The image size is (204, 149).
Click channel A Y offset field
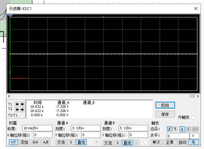[x=91, y=135]
